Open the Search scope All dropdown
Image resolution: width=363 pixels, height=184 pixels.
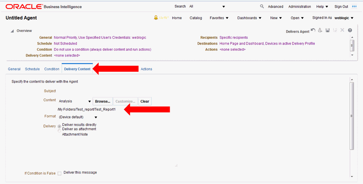click(207, 7)
